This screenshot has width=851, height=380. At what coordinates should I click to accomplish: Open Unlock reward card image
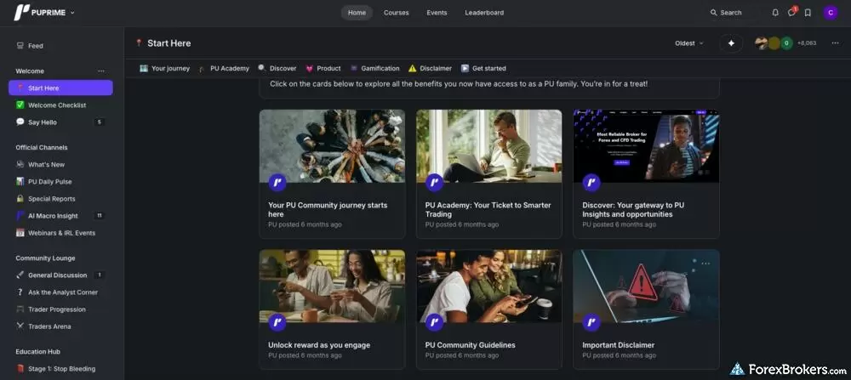(x=332, y=286)
